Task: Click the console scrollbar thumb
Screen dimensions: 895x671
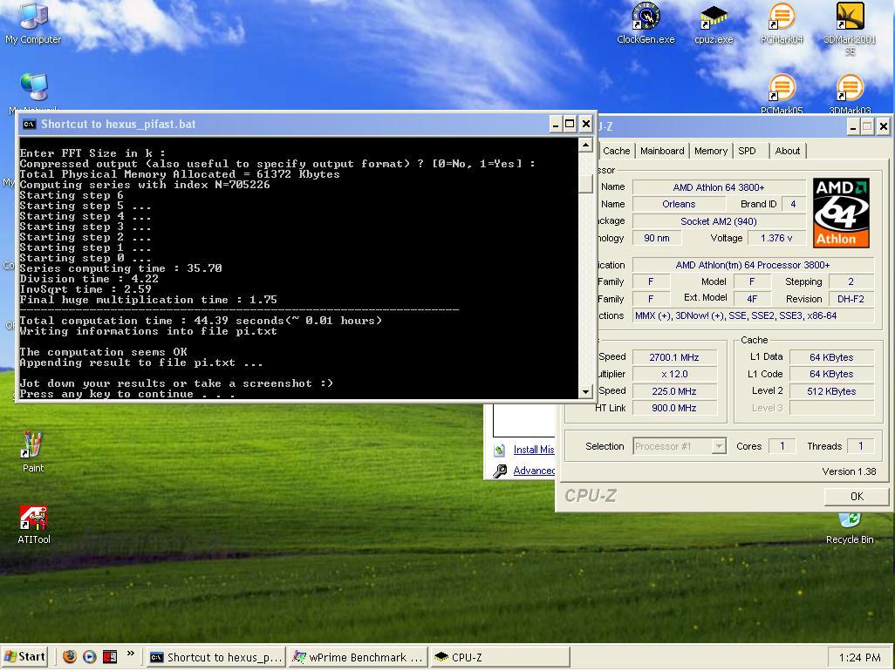Action: tap(585, 184)
